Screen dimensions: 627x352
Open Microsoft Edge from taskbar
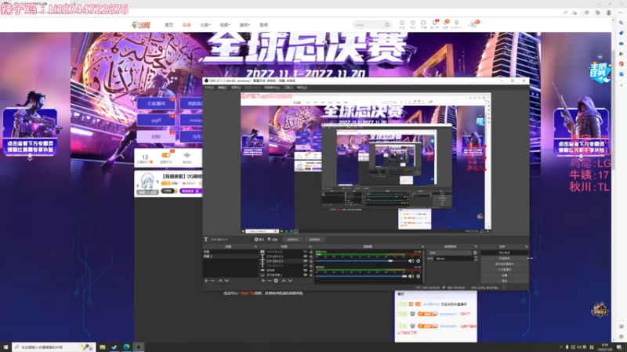[126, 347]
